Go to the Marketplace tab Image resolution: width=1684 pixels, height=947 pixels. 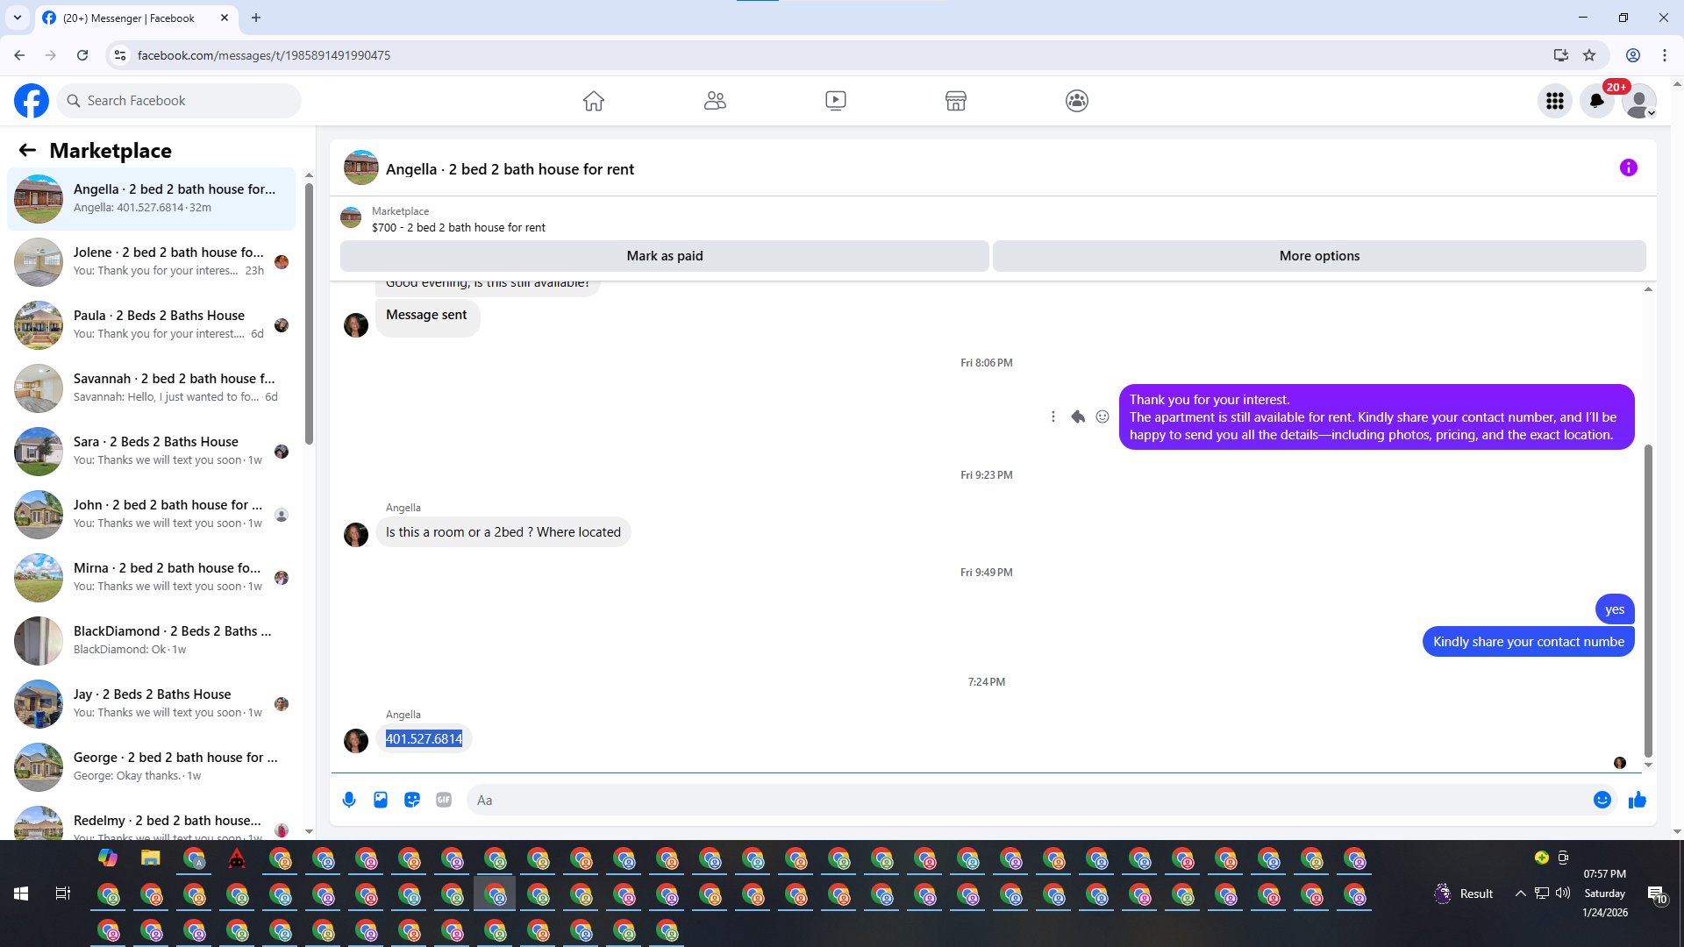pos(955,102)
